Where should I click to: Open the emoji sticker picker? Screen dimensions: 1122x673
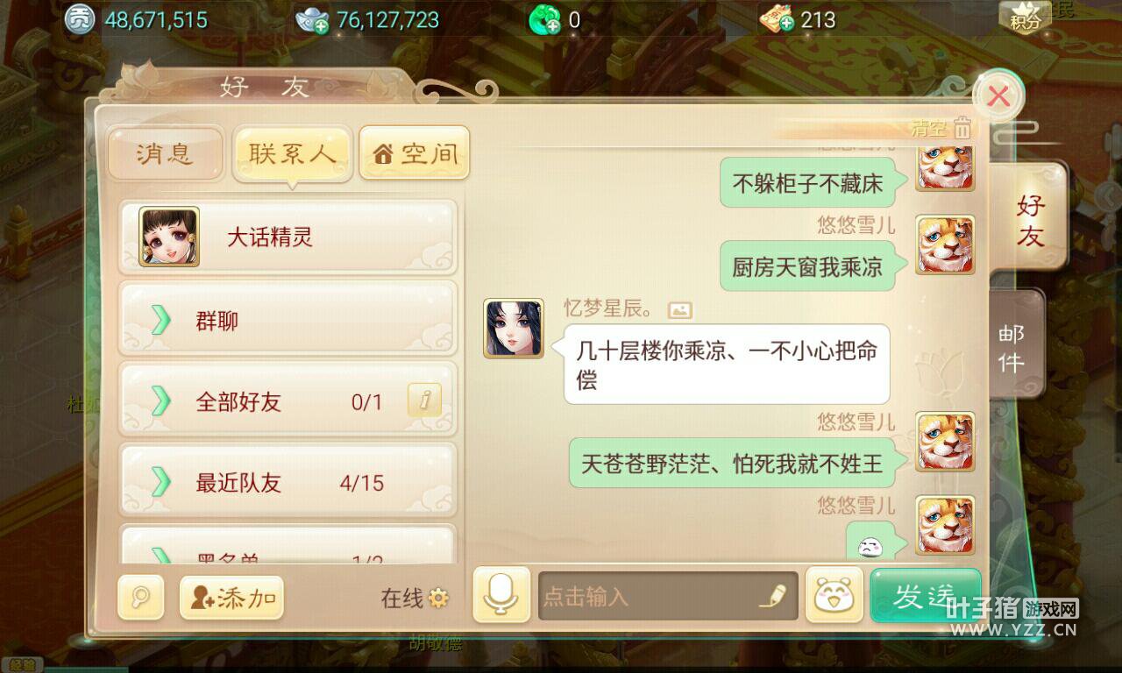(834, 595)
